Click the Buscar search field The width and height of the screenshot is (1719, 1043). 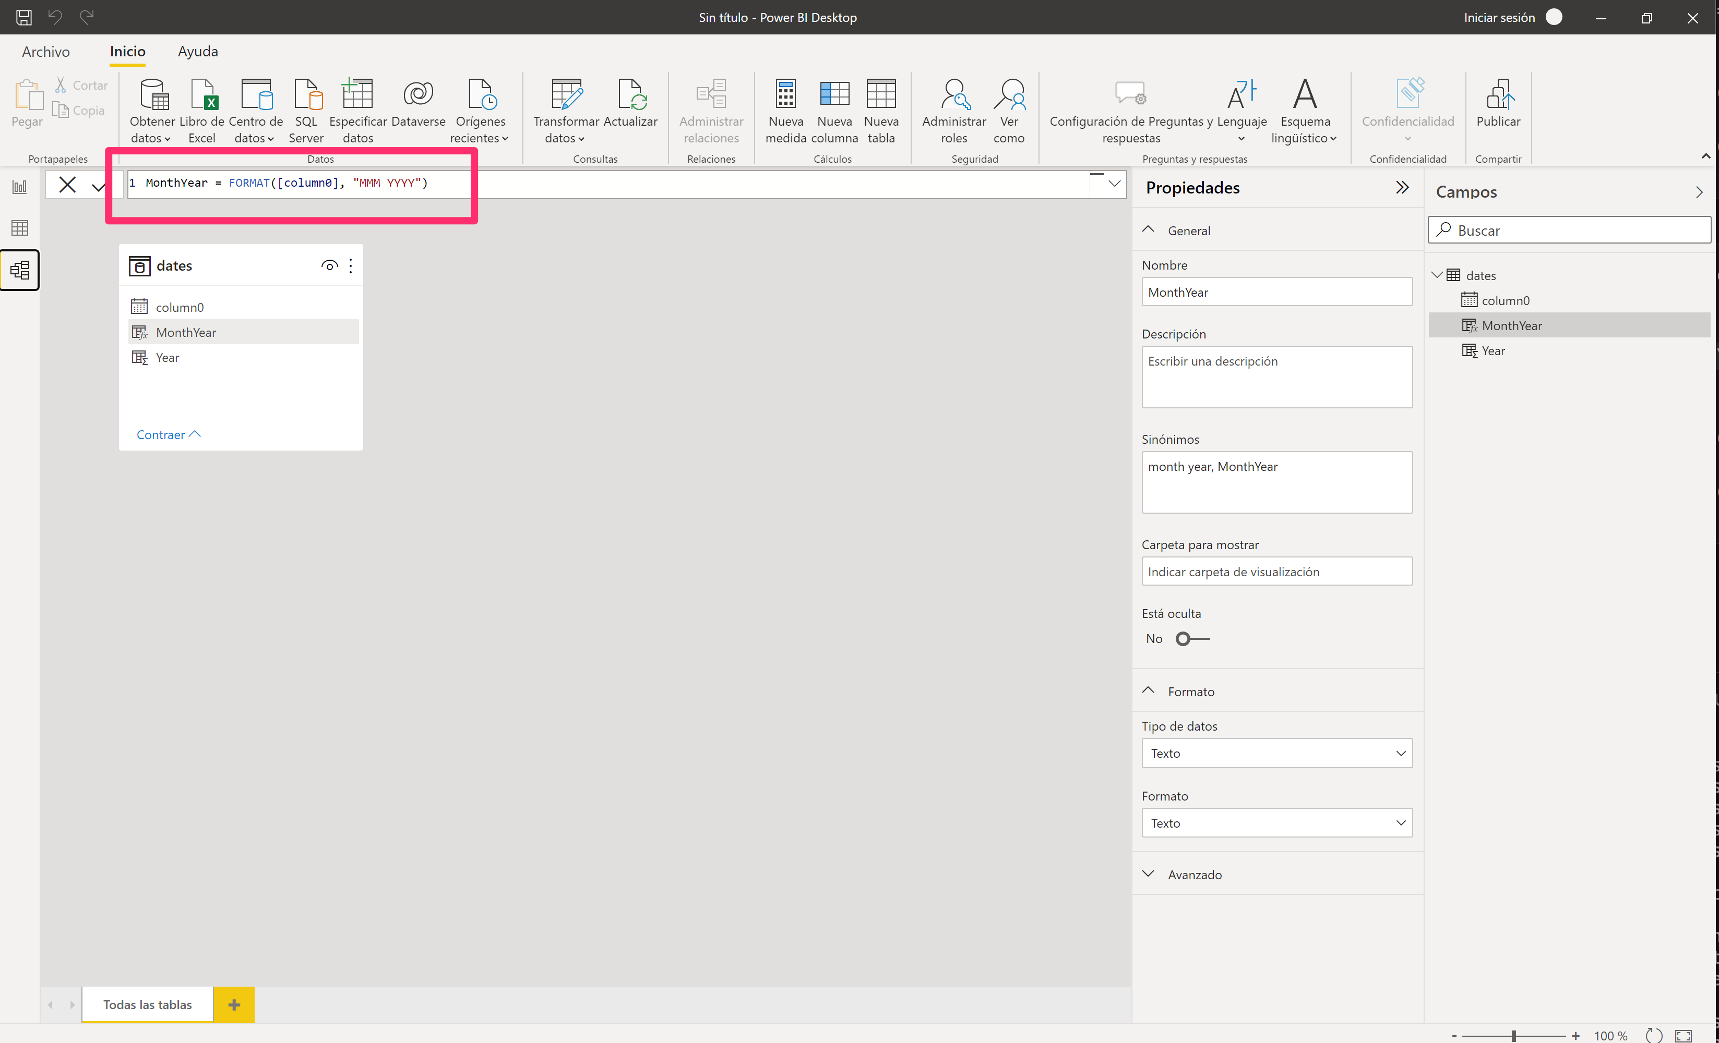tap(1569, 230)
